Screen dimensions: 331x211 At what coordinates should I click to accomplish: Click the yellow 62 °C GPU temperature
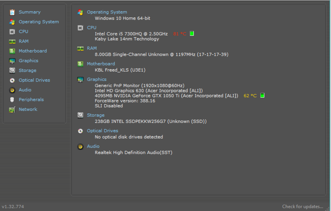[250, 96]
